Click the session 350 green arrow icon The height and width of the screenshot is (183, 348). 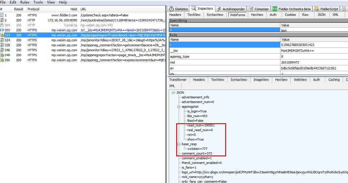(x=2, y=60)
